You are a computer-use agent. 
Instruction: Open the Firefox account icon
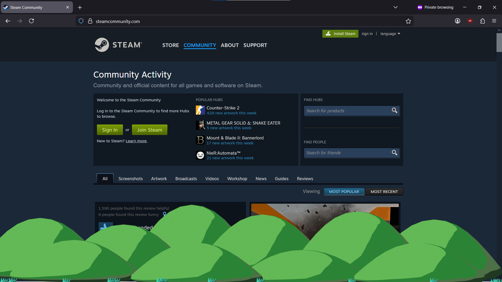pyautogui.click(x=458, y=21)
